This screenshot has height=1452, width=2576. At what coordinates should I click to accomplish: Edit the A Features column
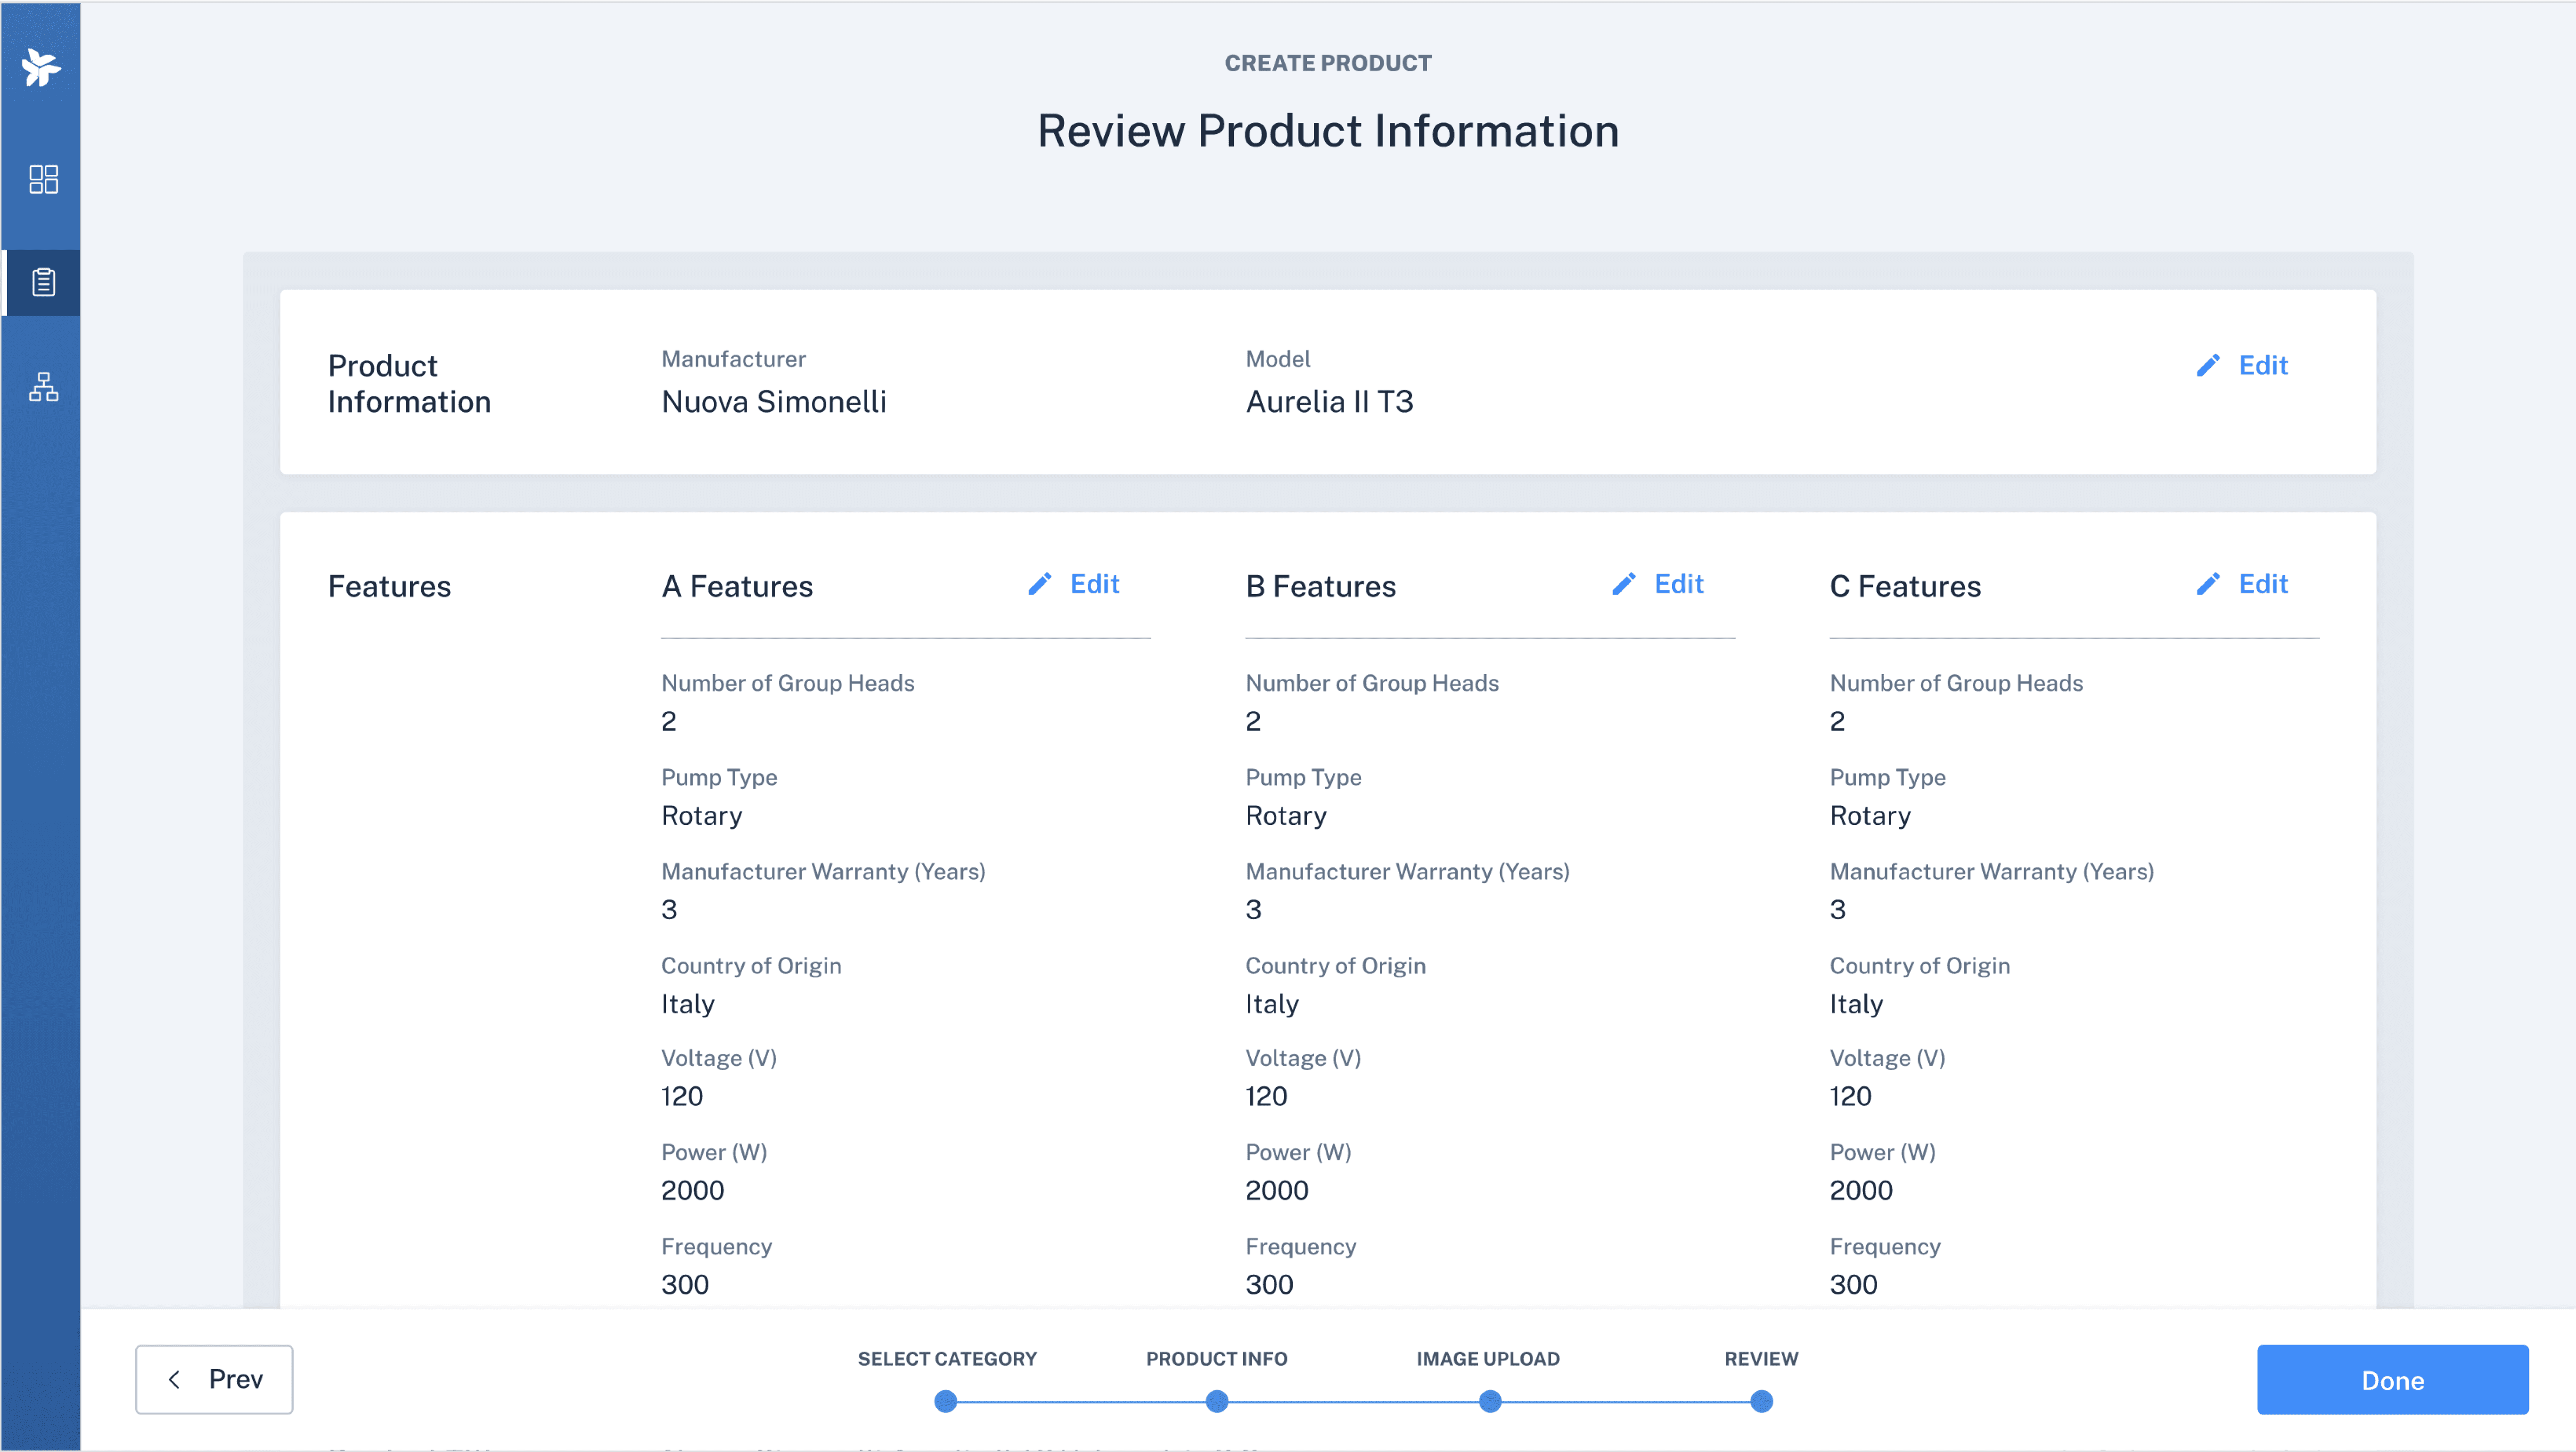(x=1094, y=584)
